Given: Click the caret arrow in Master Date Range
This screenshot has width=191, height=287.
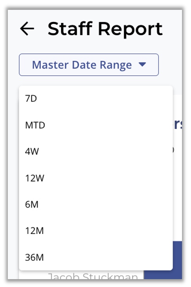Looking at the screenshot, I should [142, 64].
